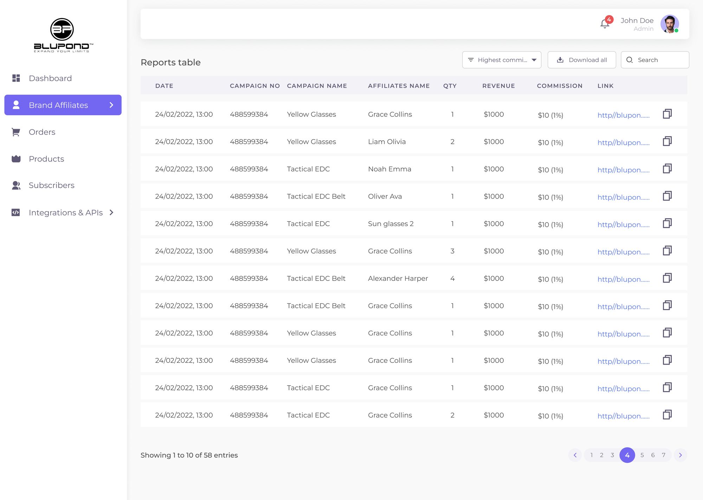Copy link for Liam Olivia row
703x500 pixels.
667,141
